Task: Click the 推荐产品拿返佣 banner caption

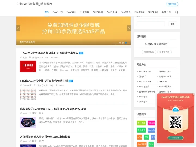Action: (27, 42)
